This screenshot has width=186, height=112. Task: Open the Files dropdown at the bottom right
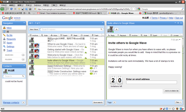(x=177, y=103)
